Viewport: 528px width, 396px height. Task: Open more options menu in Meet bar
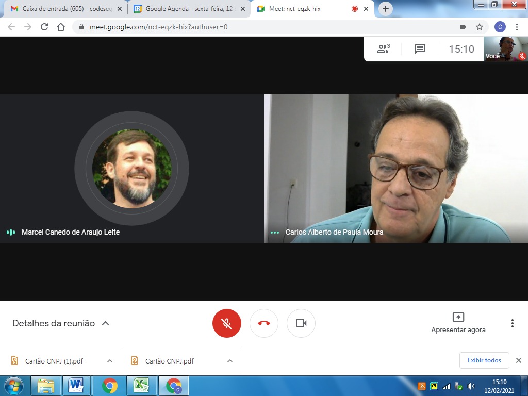pos(512,323)
